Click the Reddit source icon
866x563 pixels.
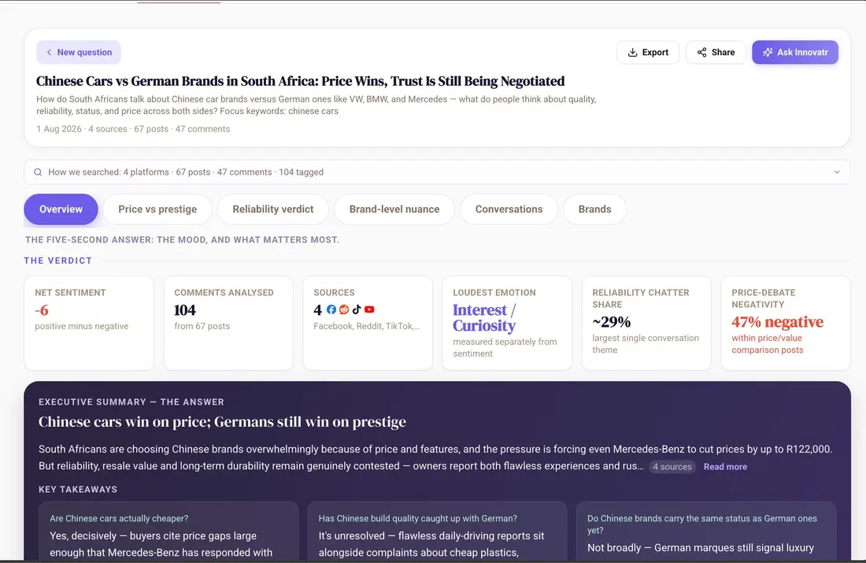(344, 309)
